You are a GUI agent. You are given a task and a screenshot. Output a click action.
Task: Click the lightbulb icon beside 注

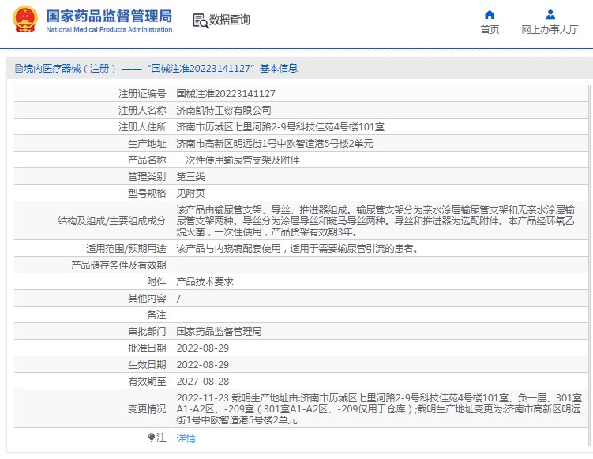(152, 437)
